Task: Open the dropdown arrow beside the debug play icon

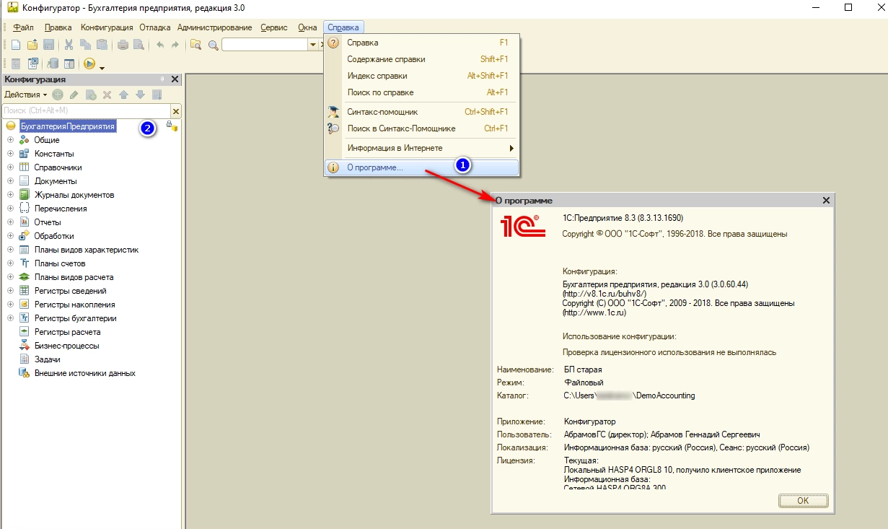Action: pyautogui.click(x=102, y=67)
